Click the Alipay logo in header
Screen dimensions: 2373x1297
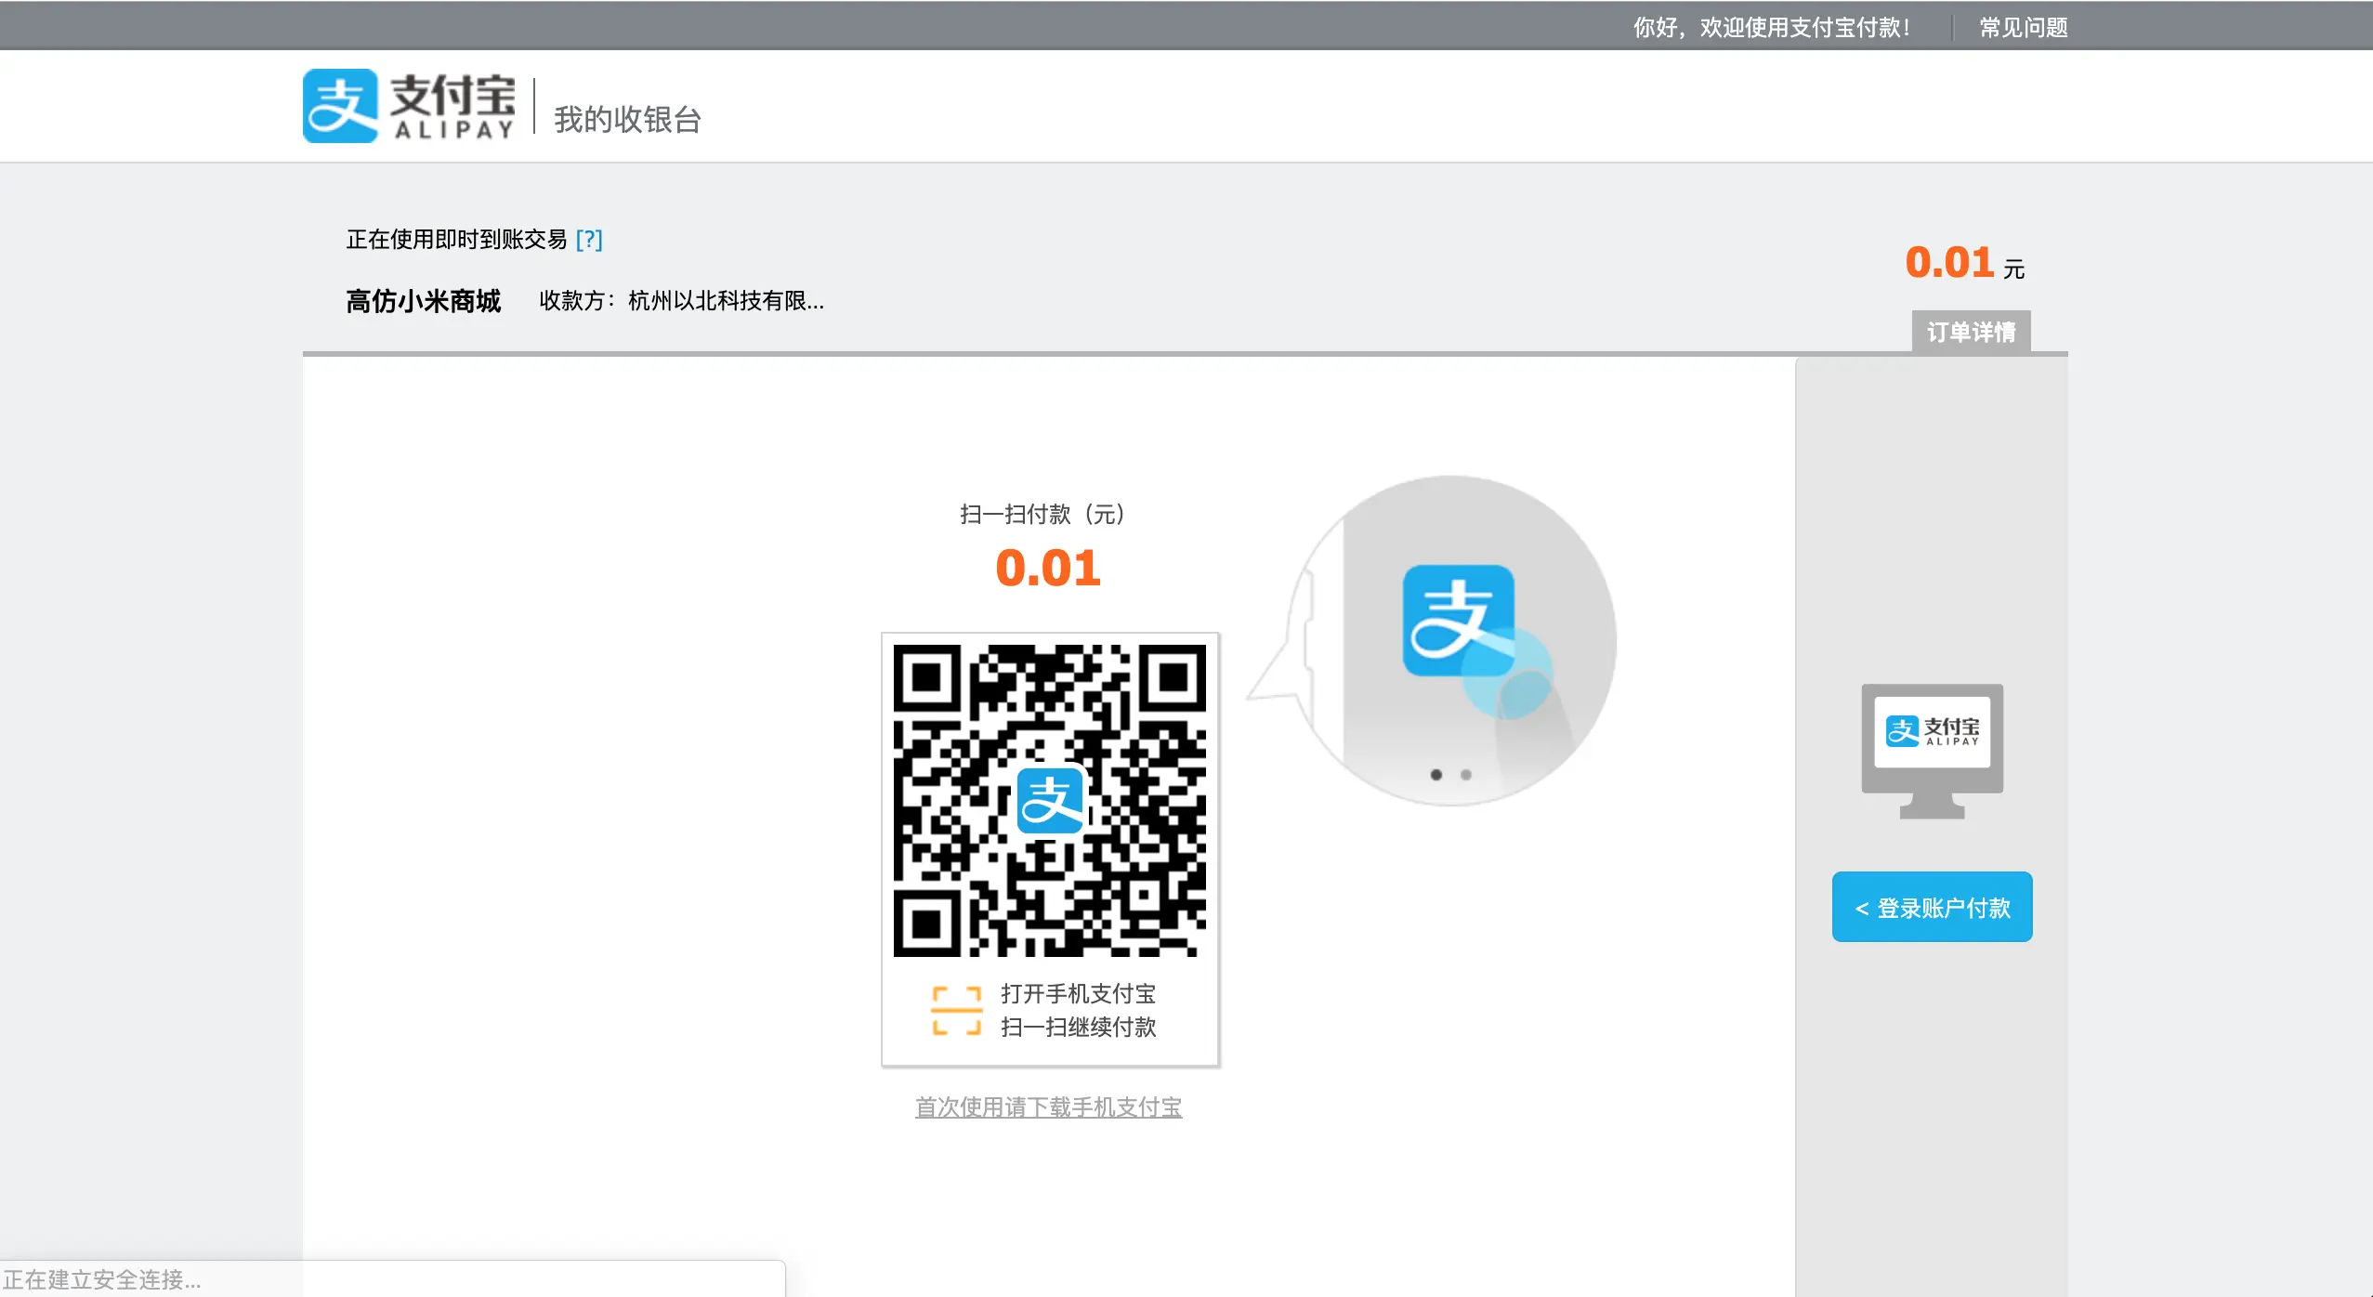pos(409,106)
